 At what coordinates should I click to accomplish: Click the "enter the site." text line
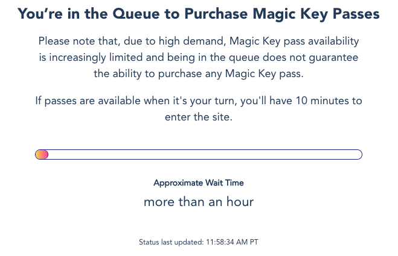pyautogui.click(x=199, y=117)
